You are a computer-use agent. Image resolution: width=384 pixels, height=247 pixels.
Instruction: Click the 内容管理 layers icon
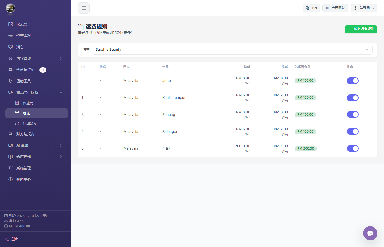pos(10,58)
